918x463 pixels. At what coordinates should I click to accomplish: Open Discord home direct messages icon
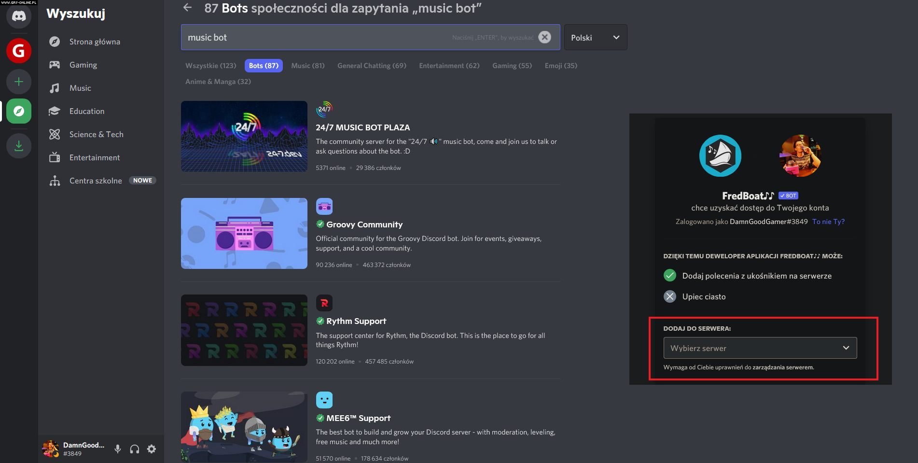[19, 16]
